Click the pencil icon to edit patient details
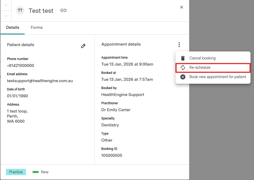This screenshot has width=254, height=180. 83,46
